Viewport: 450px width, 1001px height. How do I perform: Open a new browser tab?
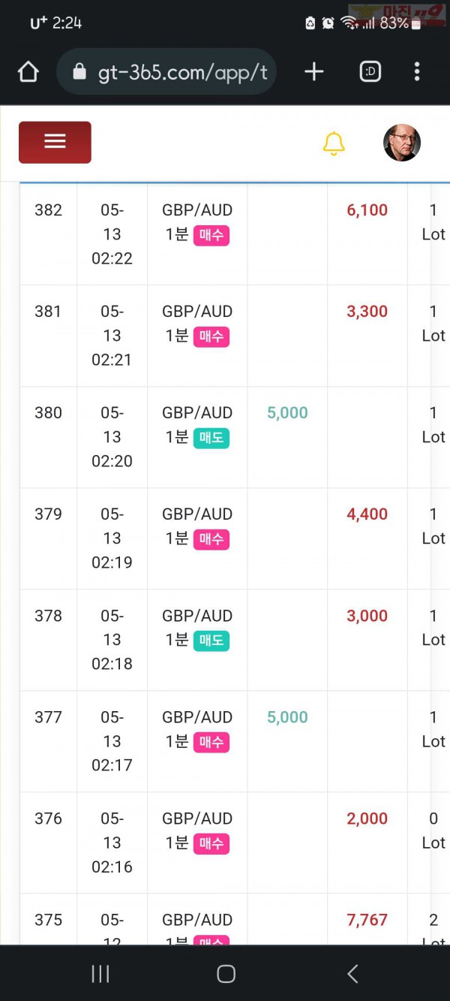pyautogui.click(x=314, y=71)
